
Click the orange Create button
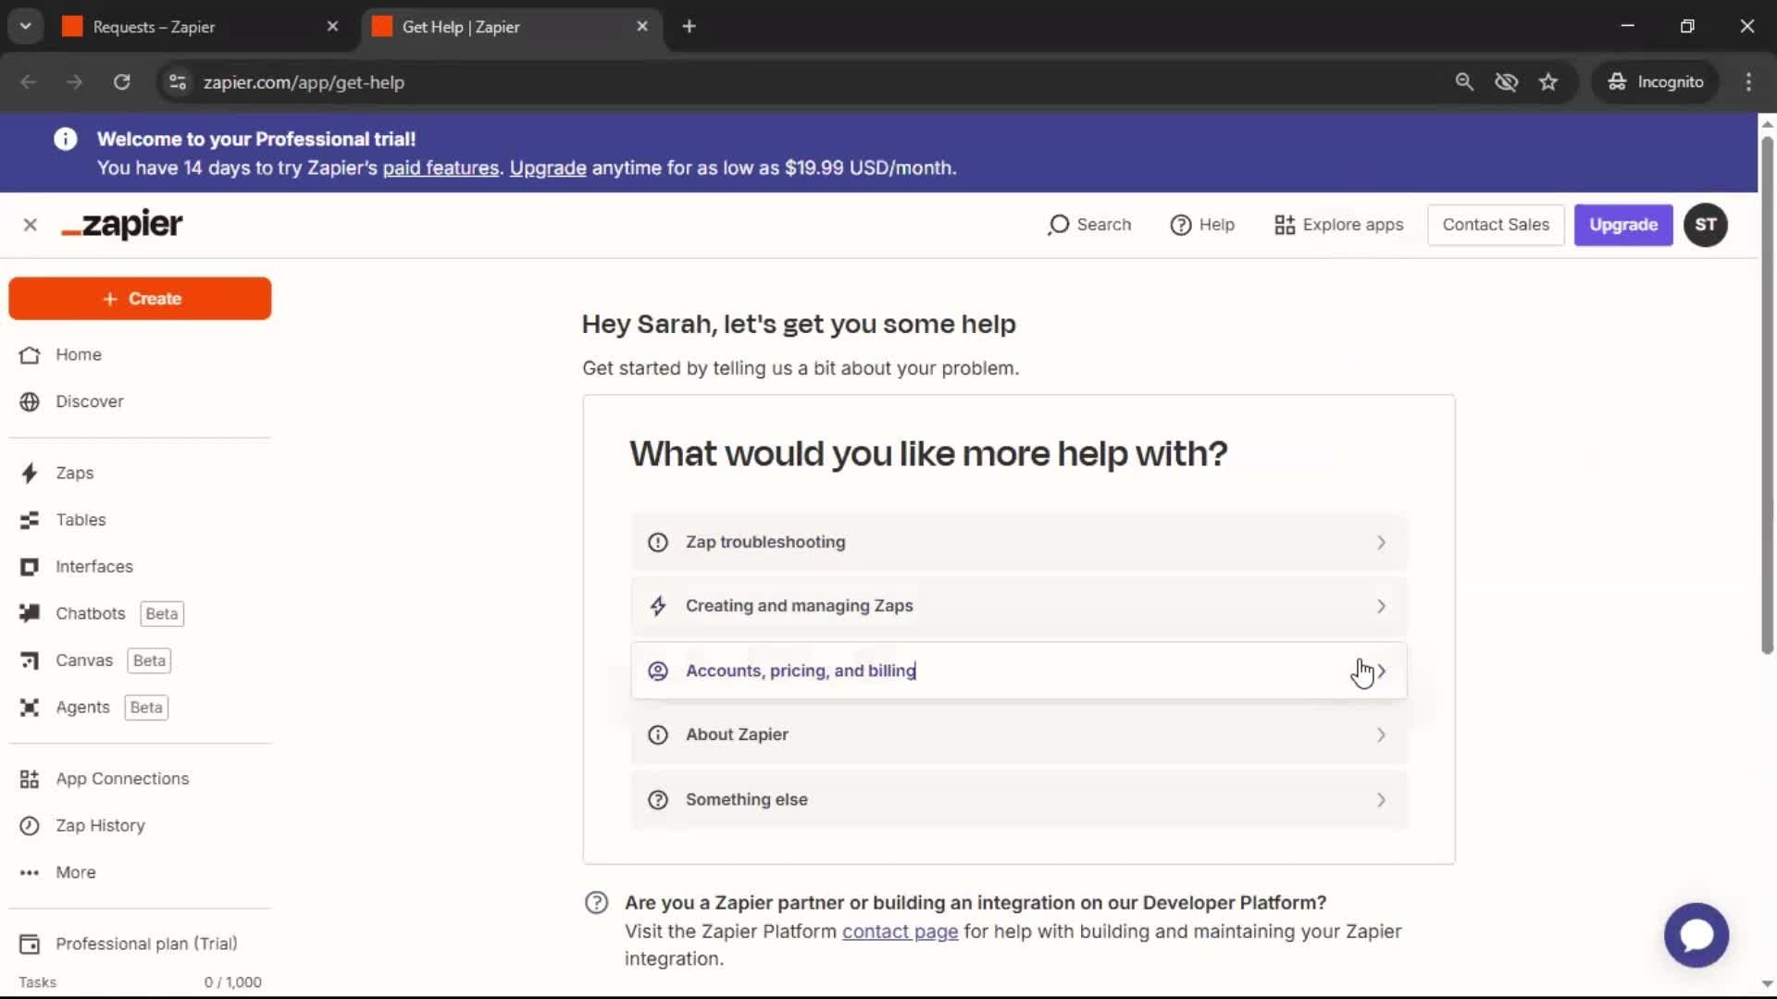click(x=140, y=299)
